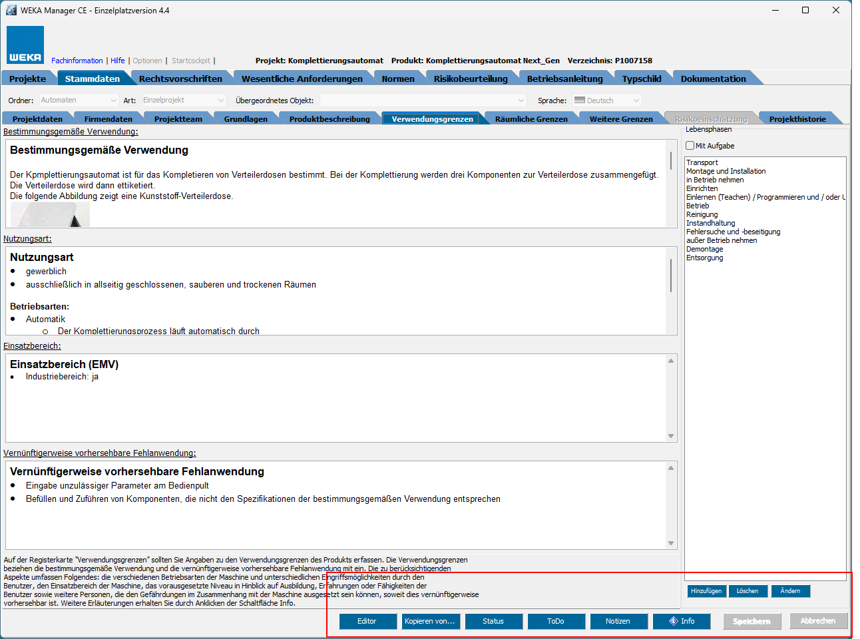Click the Kopieren von... button
This screenshot has height=639, width=860.
click(430, 621)
